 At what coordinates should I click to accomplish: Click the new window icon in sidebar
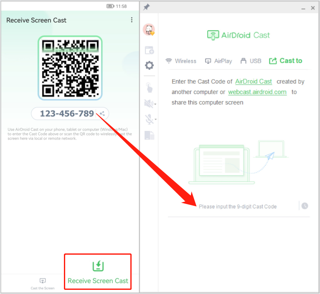pos(149,50)
